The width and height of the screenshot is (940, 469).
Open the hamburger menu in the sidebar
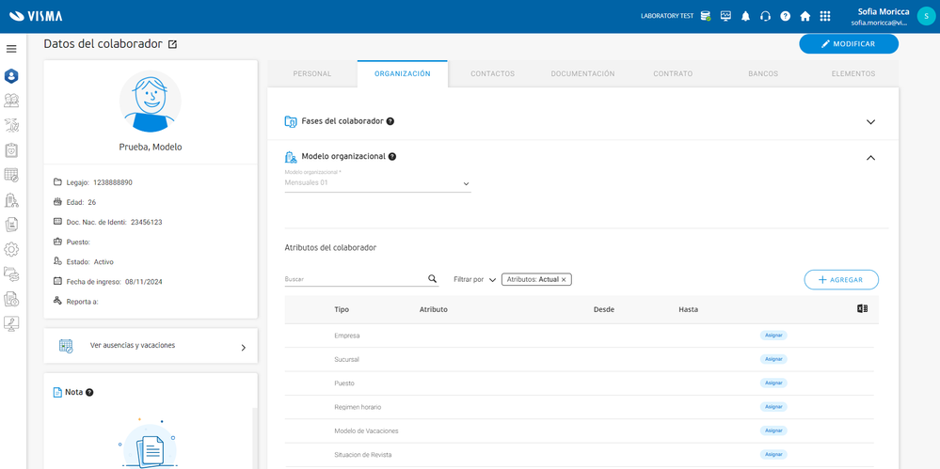11,49
